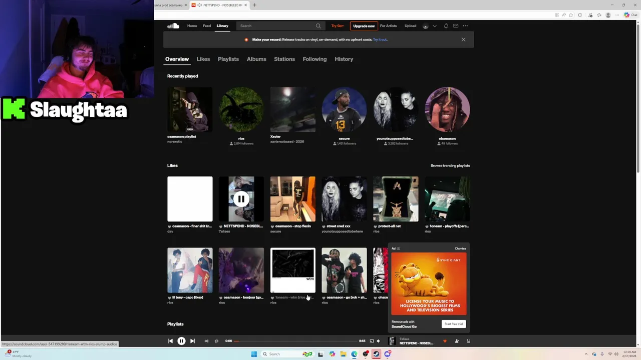Open the obamason artist avatar
Image resolution: width=641 pixels, height=360 pixels.
(x=447, y=109)
